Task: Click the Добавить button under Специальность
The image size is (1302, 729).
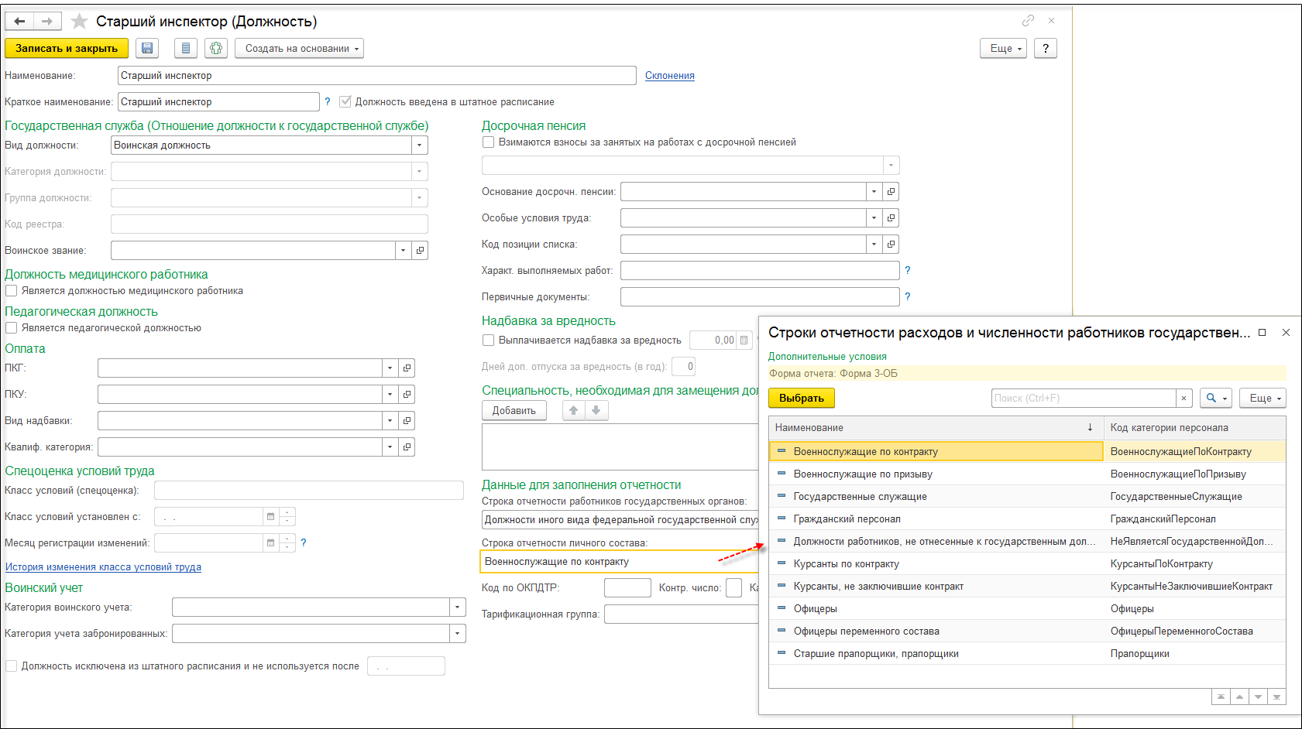Action: 514,410
